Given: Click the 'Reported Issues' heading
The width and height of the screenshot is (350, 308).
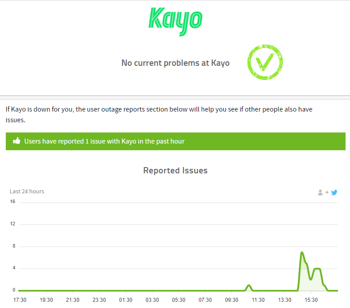Looking at the screenshot, I should point(176,170).
